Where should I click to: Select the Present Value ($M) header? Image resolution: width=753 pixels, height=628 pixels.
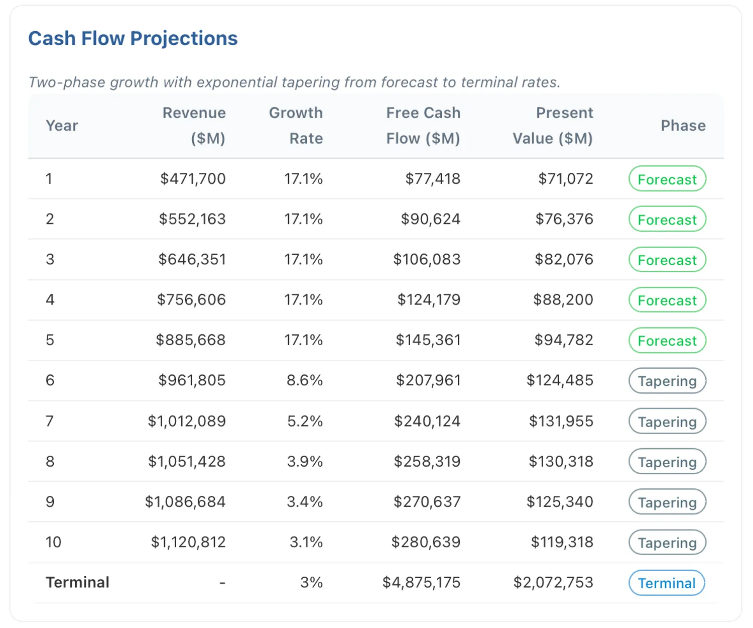pos(553,126)
